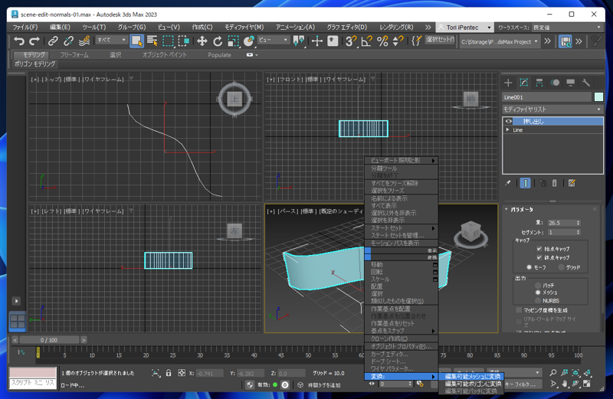Open the Hierarchy tab in command panel
613x399 pixels.
point(539,83)
